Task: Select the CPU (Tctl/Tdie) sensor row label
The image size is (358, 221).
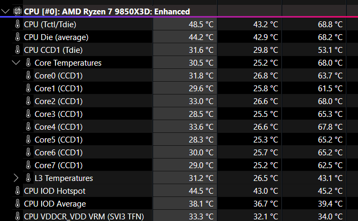Action: pyautogui.click(x=50, y=25)
